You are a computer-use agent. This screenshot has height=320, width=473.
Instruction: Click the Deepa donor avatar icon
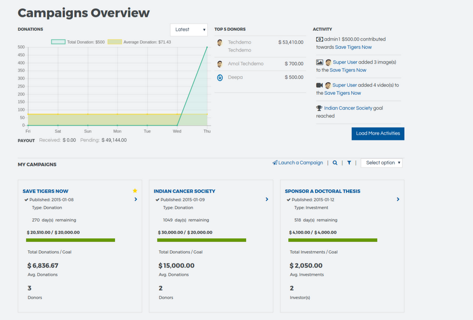[220, 77]
